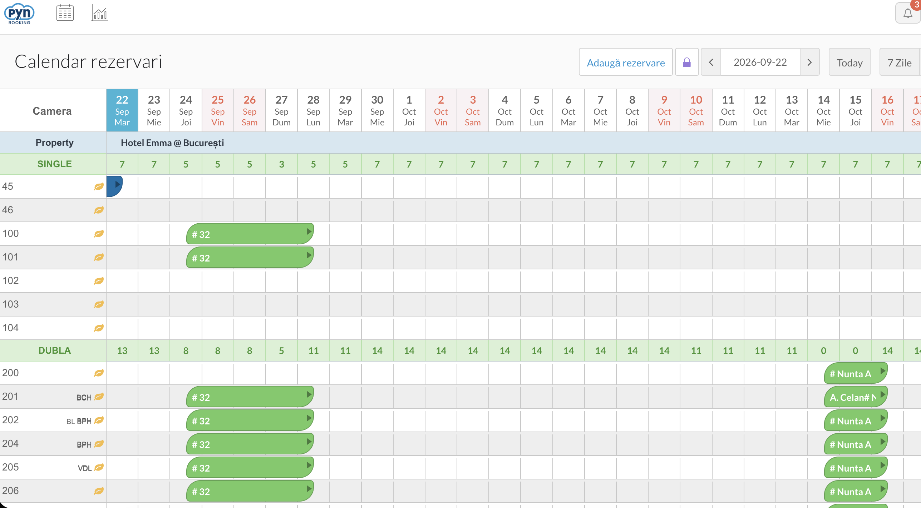Click the leaf icon for room 206
The height and width of the screenshot is (508, 921).
pyautogui.click(x=99, y=491)
